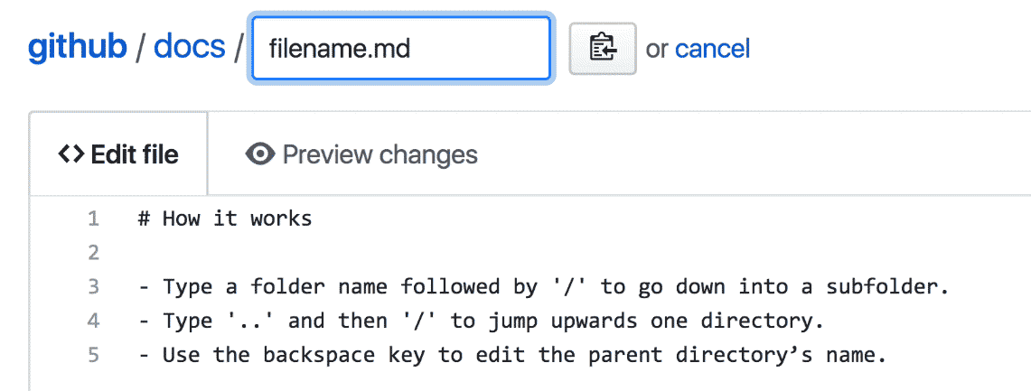Viewport: 1031px width, 391px height.
Task: Click the cancel link
Action: click(x=712, y=48)
